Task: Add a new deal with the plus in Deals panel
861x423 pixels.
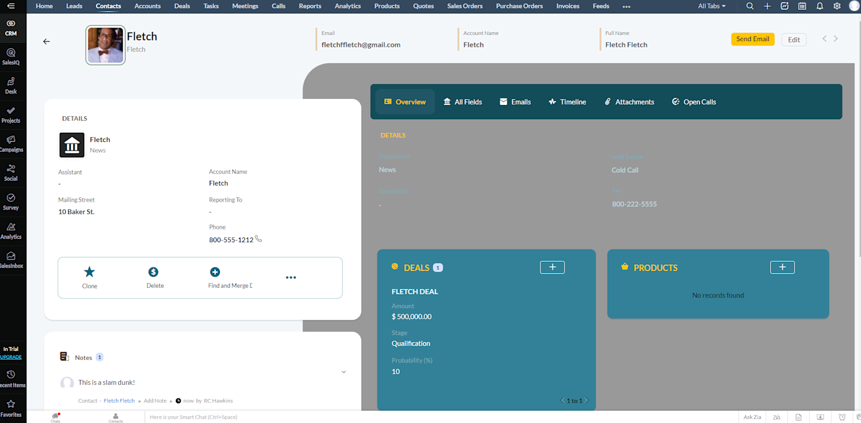Action: (552, 267)
